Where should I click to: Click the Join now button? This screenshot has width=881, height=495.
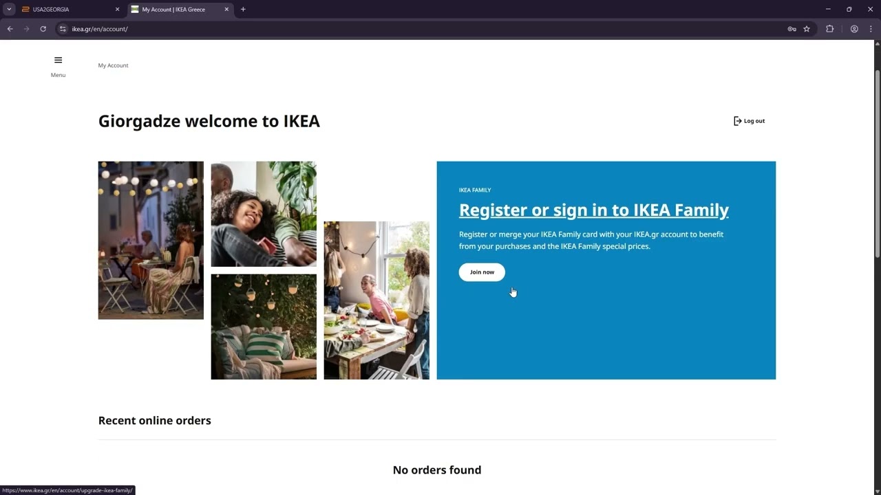click(x=482, y=272)
